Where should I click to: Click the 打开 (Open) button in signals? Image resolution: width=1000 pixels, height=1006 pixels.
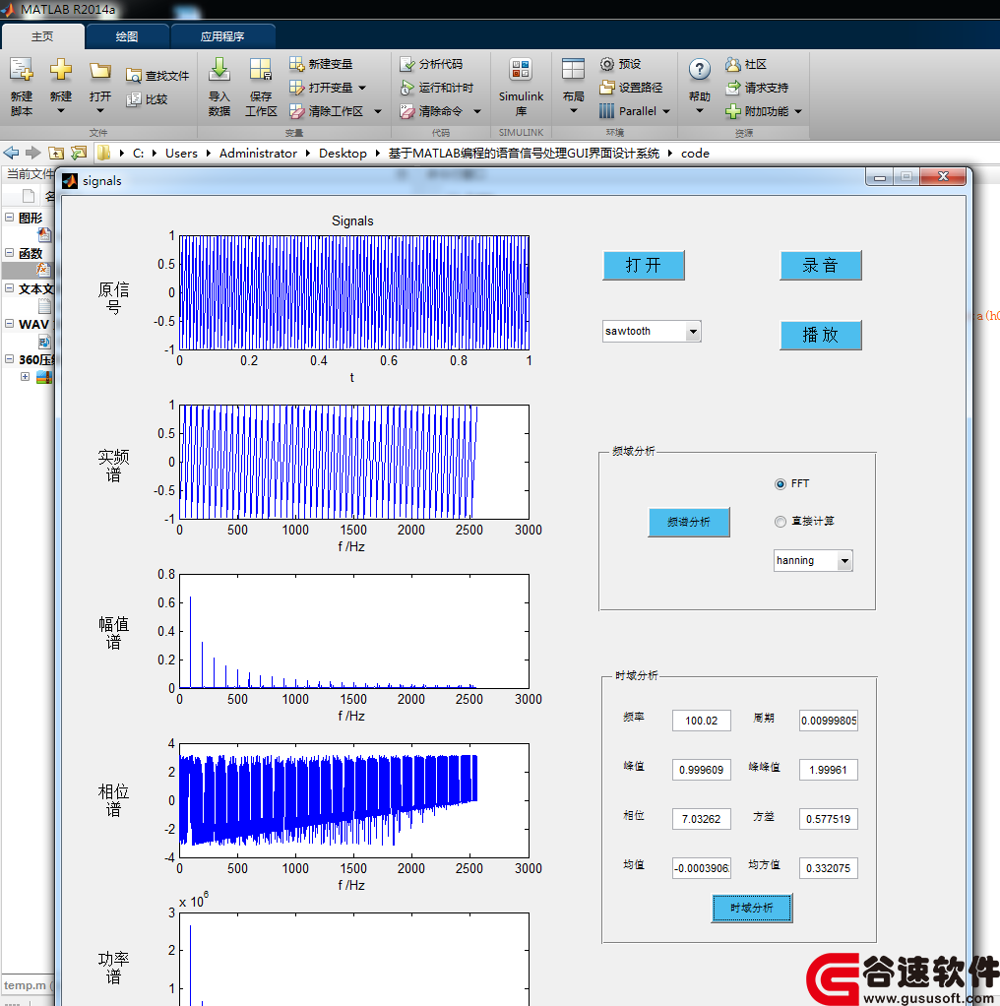coord(644,266)
